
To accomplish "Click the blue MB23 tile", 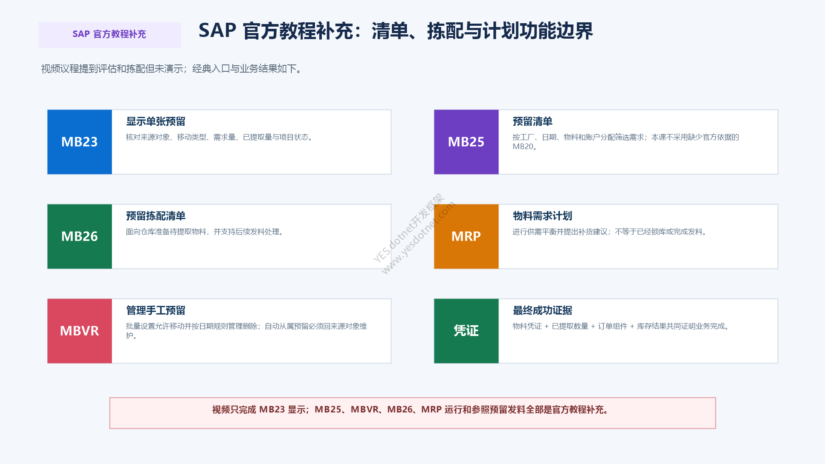I will pyautogui.click(x=79, y=142).
